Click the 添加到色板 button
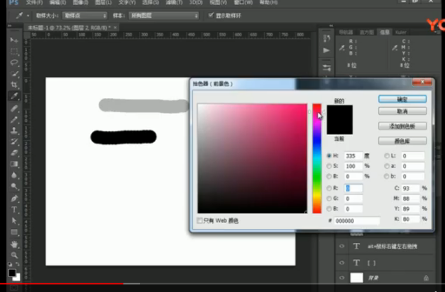This screenshot has height=292, width=445. pyautogui.click(x=402, y=126)
